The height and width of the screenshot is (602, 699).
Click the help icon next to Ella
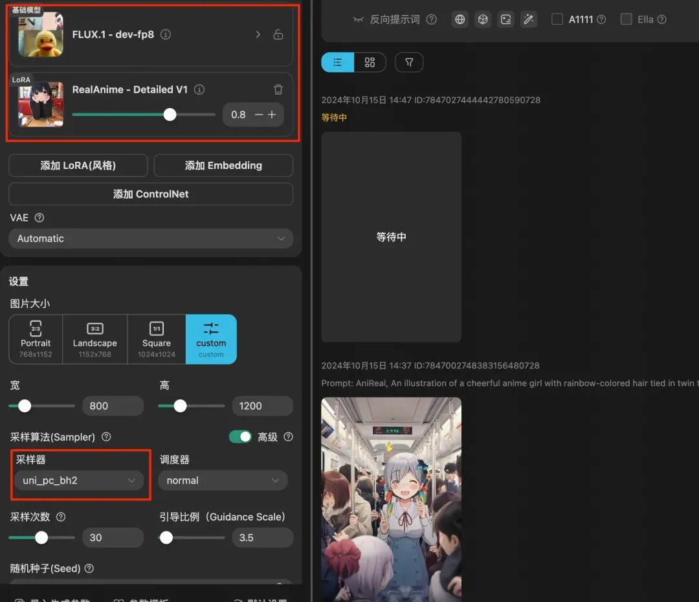[662, 19]
